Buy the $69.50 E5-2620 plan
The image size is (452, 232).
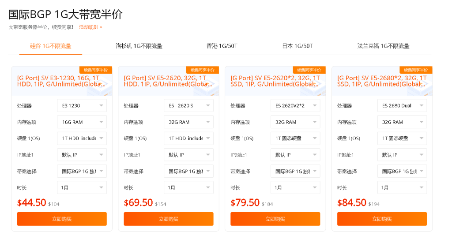(x=169, y=219)
